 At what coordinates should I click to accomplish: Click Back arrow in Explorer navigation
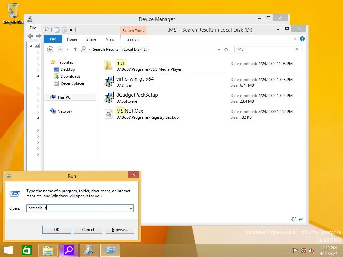50,49
